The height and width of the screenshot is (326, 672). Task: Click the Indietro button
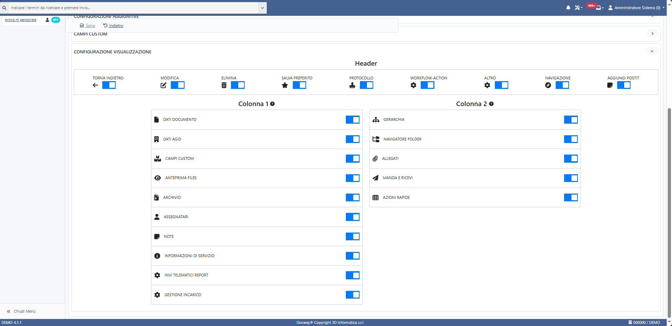pos(113,25)
